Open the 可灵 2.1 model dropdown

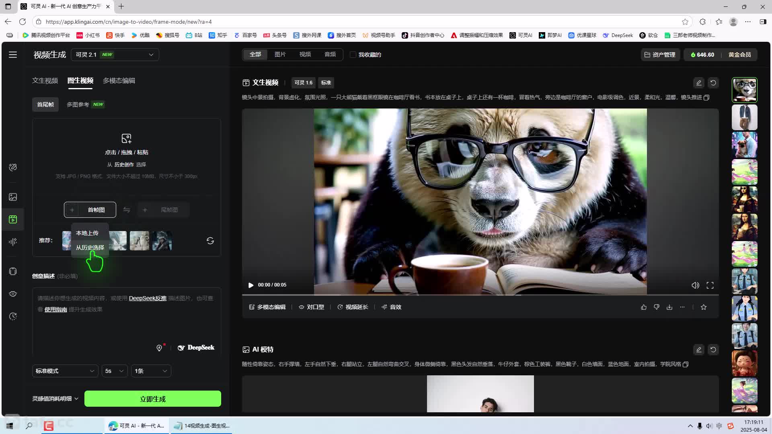115,55
